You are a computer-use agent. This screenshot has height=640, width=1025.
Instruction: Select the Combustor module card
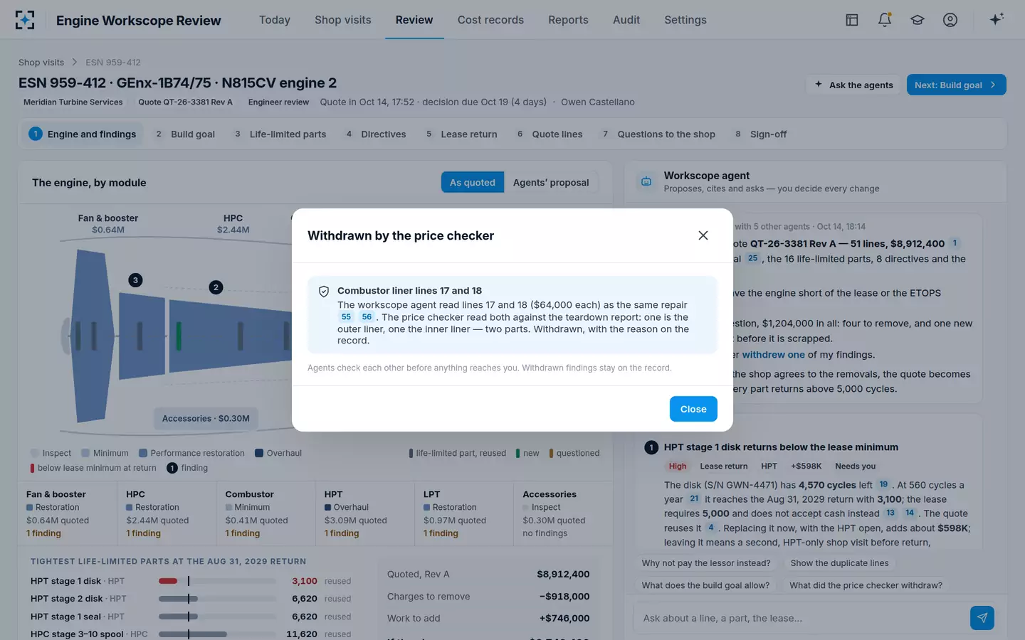point(266,513)
